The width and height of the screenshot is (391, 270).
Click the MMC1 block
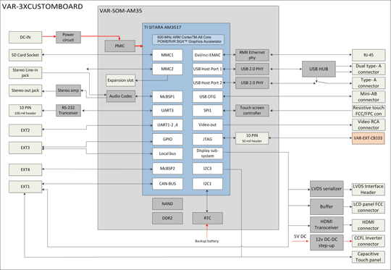167,55
